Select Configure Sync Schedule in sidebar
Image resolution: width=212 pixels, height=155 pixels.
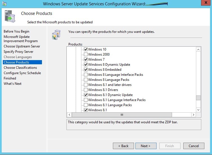22,73
